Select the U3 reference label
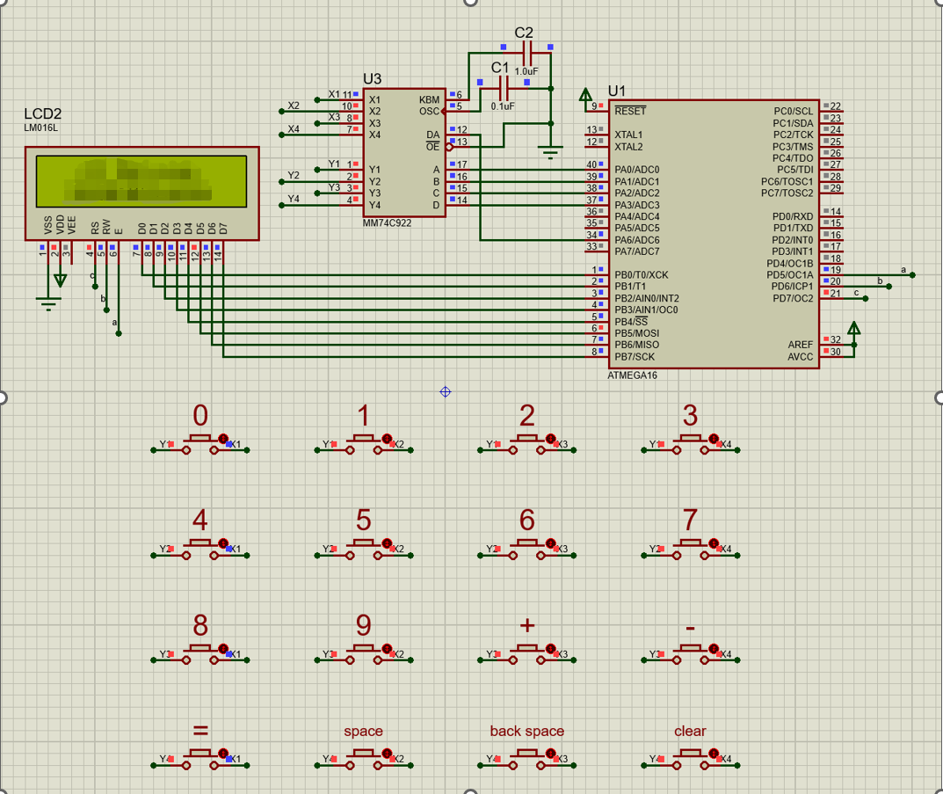 click(373, 79)
